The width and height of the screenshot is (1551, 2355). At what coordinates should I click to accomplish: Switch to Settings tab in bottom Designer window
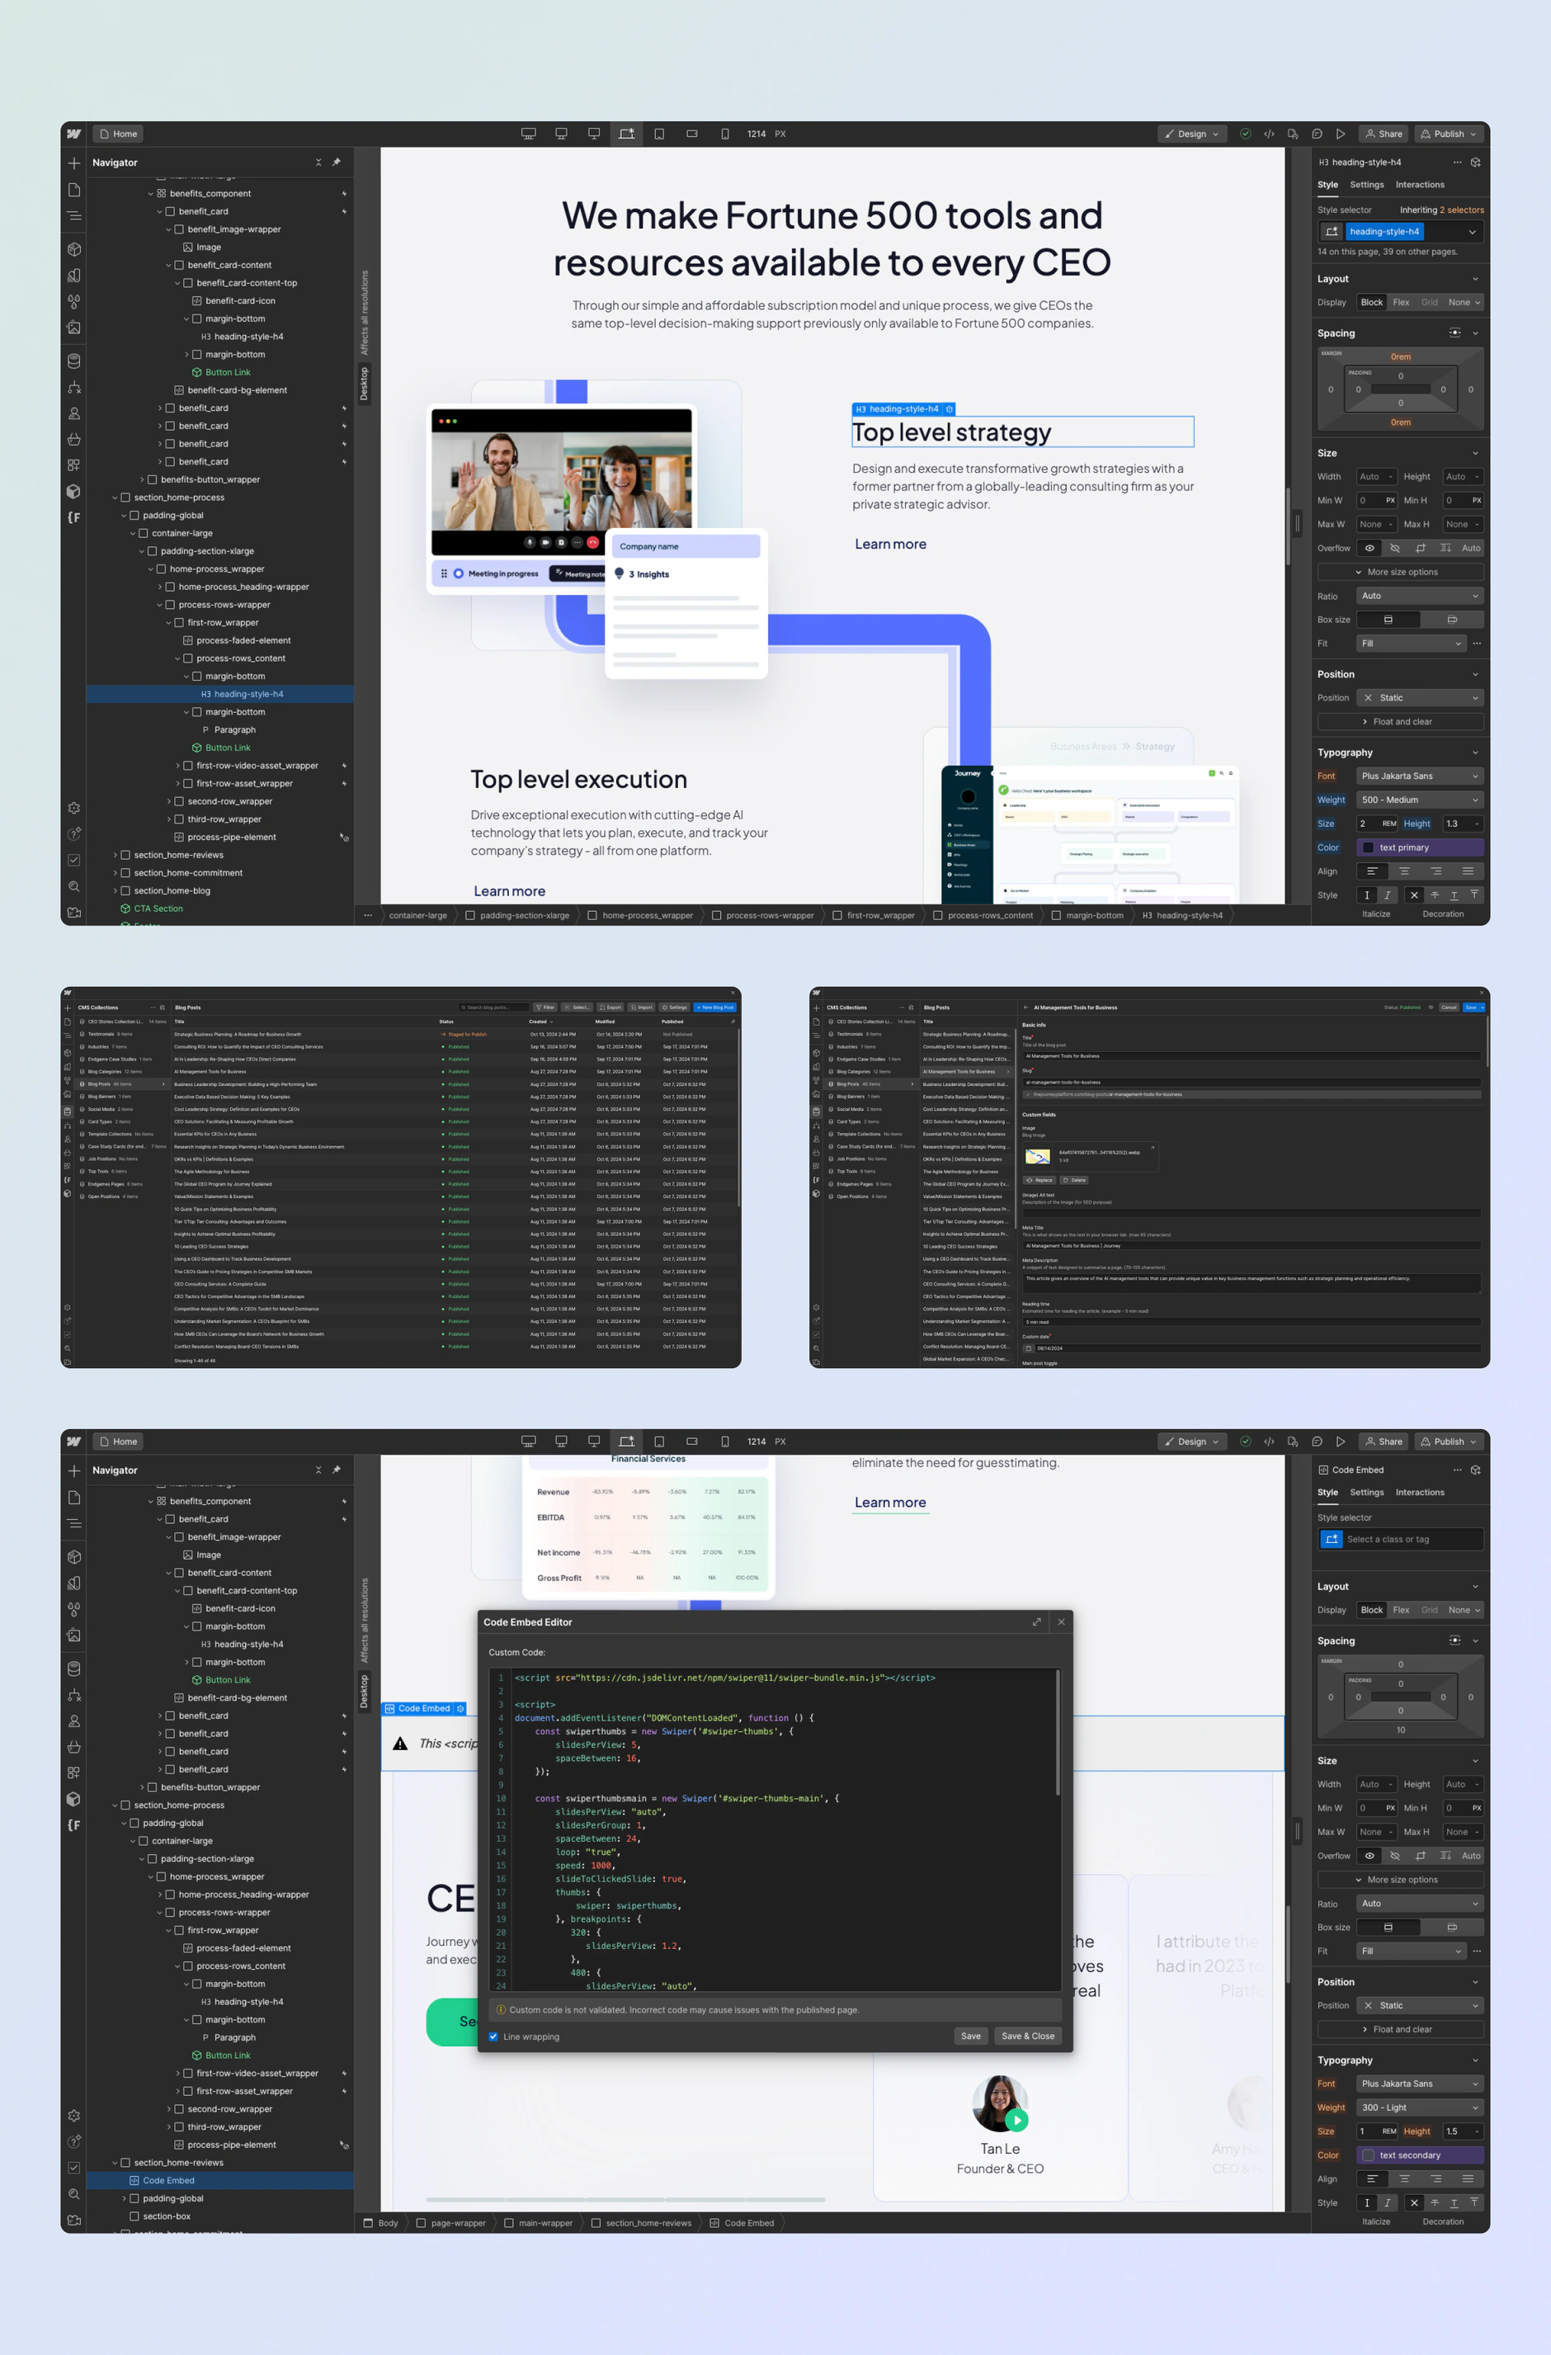point(1367,1492)
